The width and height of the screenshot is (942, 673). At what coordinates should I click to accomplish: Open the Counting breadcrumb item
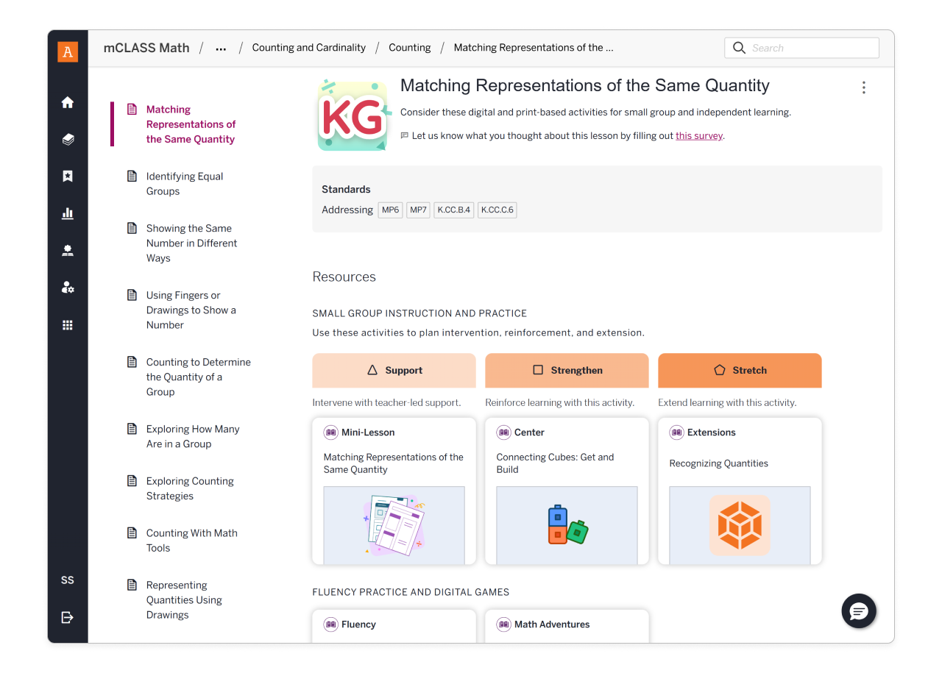409,47
